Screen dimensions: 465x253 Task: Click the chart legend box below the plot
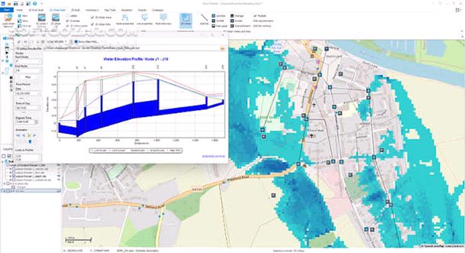coord(136,150)
